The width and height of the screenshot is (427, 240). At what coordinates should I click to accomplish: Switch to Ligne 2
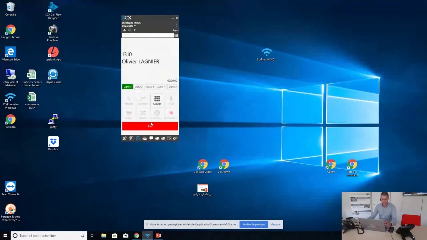pos(139,87)
